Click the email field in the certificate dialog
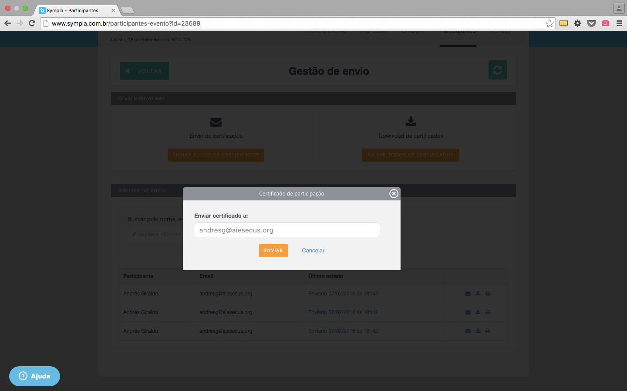The image size is (627, 391). pos(287,230)
